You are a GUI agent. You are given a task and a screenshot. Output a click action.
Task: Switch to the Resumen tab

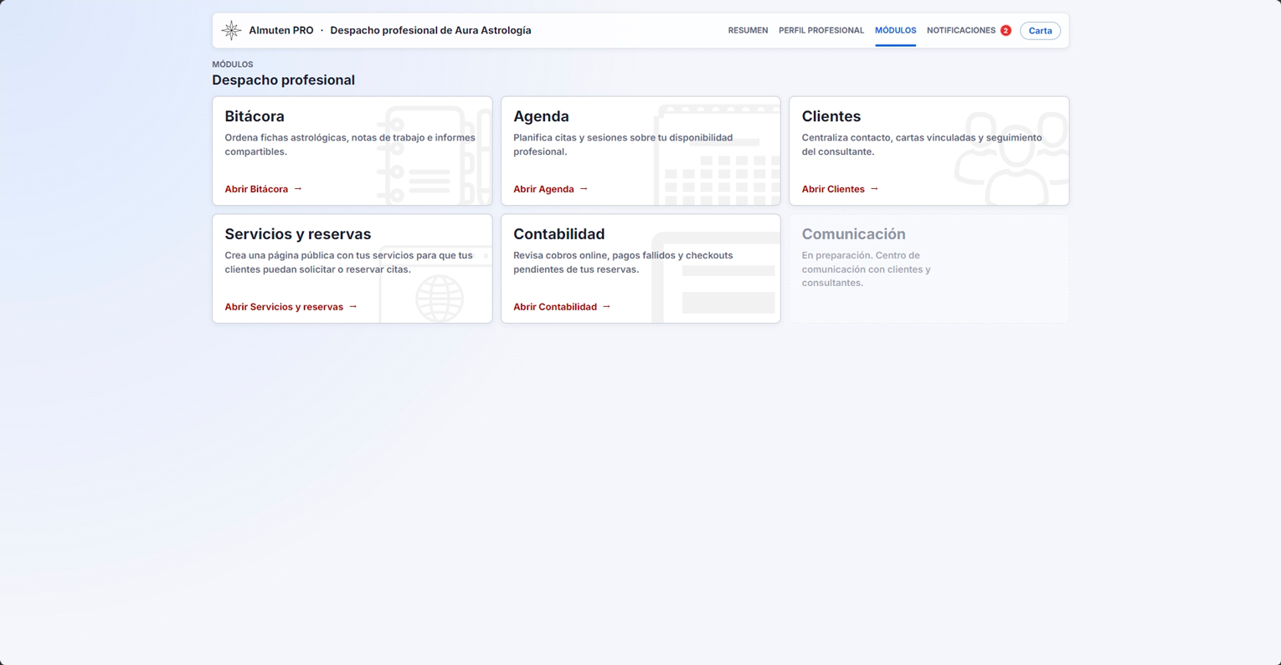(748, 30)
